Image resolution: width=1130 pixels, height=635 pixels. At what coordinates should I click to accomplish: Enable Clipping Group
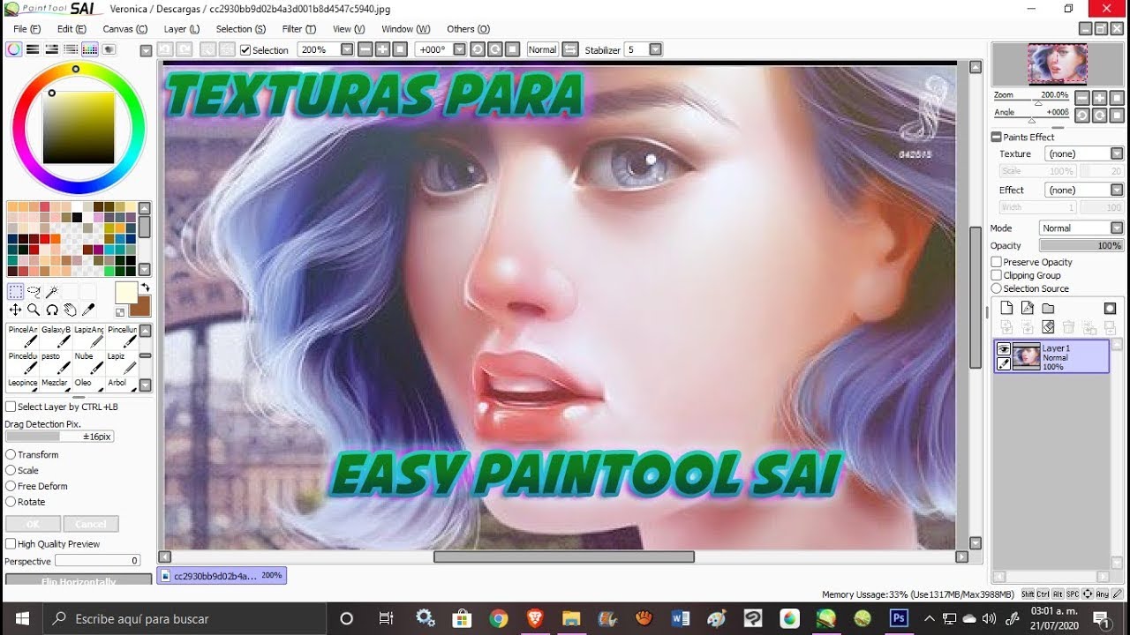997,275
